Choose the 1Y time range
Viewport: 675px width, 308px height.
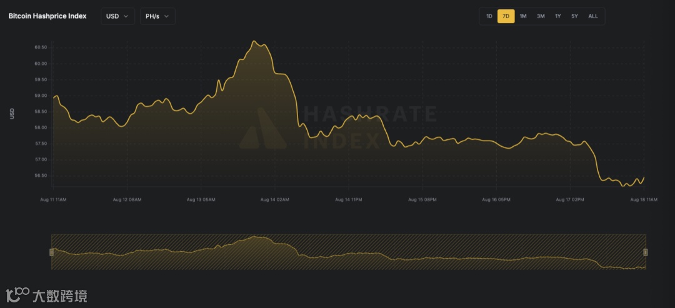[x=558, y=16]
